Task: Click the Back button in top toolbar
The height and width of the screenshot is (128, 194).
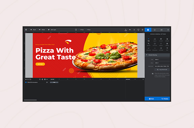Action: [x=33, y=30]
